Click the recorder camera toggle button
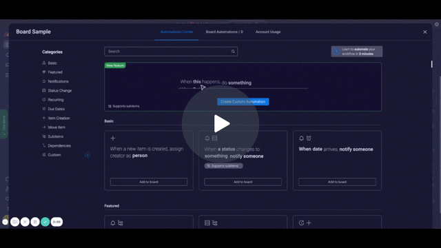 [15, 222]
